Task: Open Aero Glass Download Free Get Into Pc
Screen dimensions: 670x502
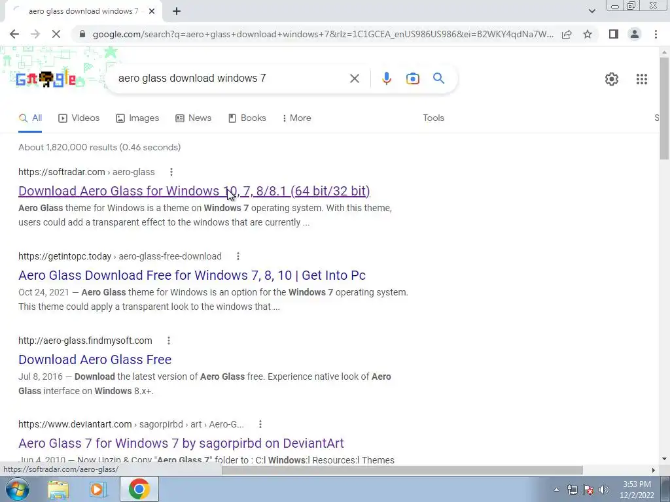Action: click(192, 275)
